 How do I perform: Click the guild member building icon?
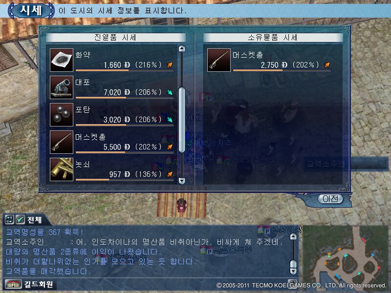pos(14,284)
